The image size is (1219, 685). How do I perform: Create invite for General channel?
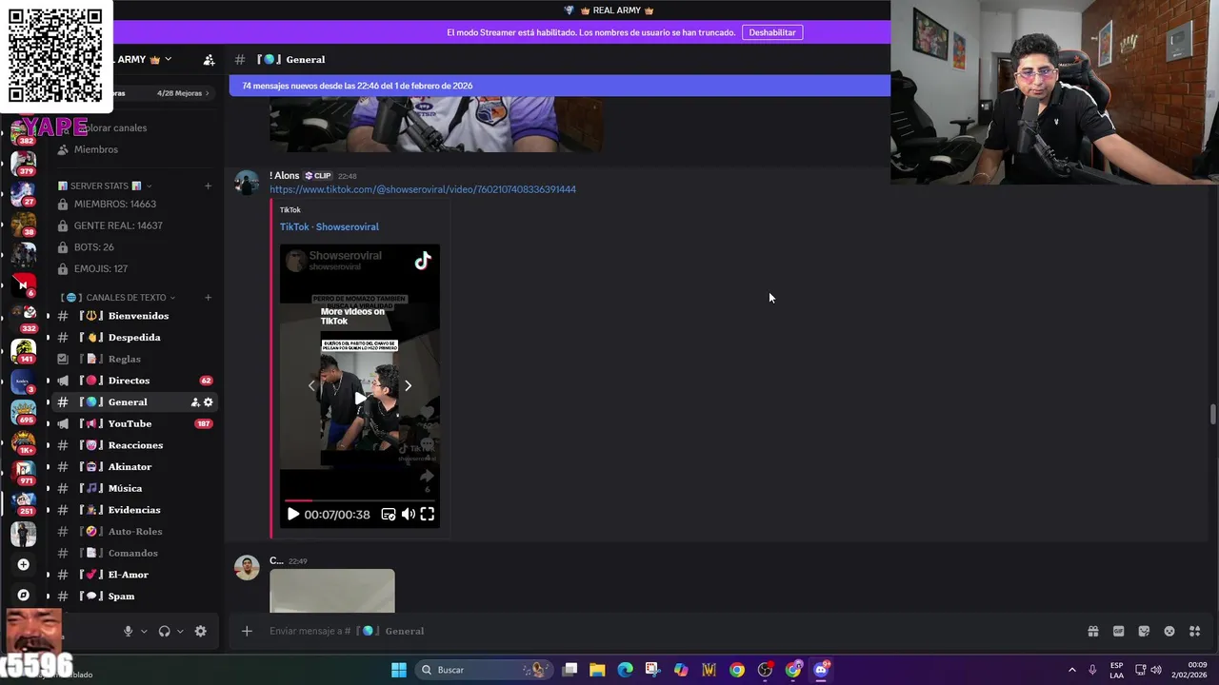click(x=195, y=402)
